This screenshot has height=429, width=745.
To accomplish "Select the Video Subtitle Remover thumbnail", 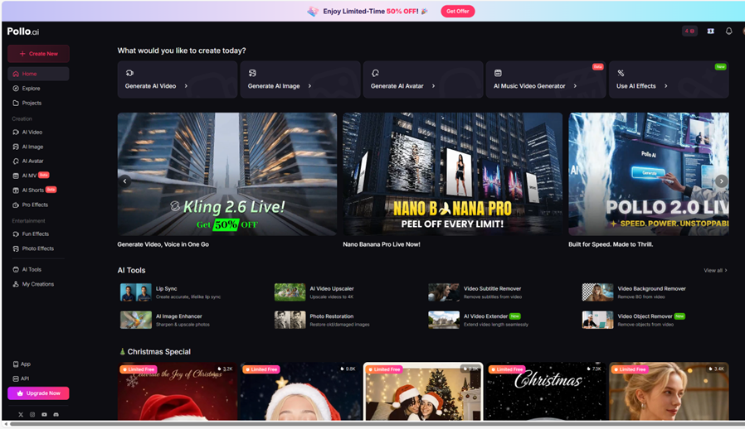I will tap(444, 292).
